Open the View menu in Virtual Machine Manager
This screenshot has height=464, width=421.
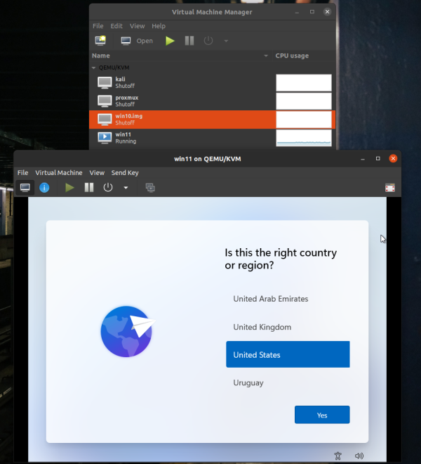(137, 26)
